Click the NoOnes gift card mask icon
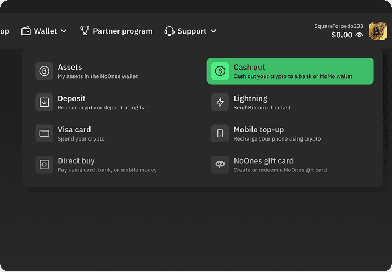The image size is (392, 272). (220, 165)
